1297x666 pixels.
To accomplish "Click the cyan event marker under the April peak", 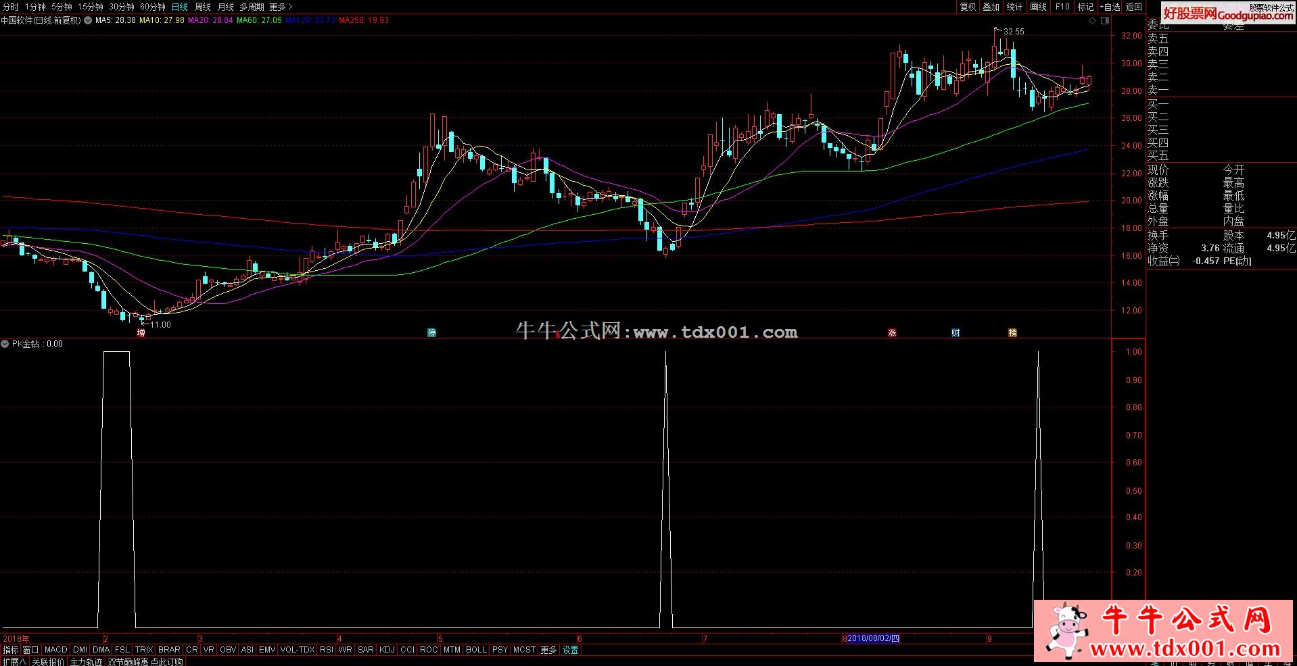I will click(431, 332).
